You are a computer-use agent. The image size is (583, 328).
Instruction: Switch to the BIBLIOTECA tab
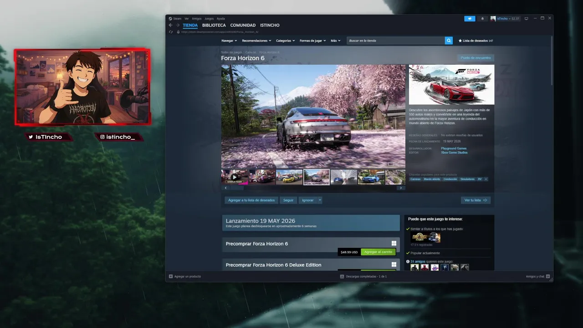(x=214, y=26)
